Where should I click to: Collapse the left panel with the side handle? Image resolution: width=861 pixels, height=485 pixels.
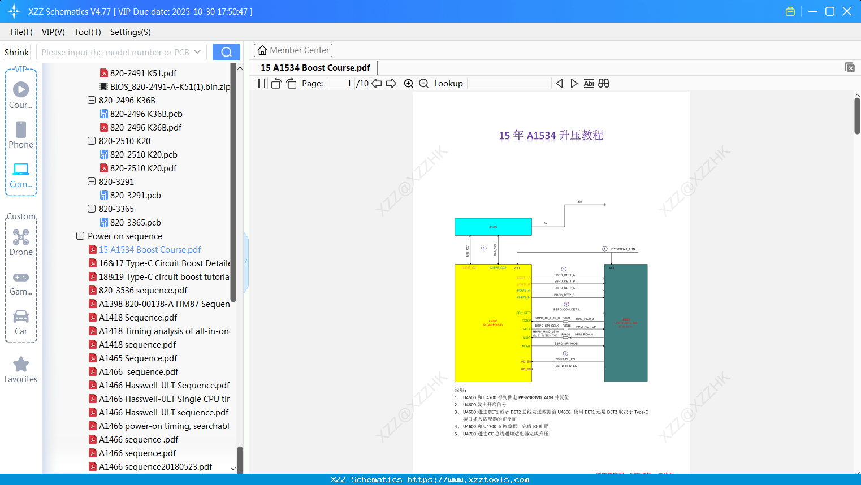click(x=246, y=262)
